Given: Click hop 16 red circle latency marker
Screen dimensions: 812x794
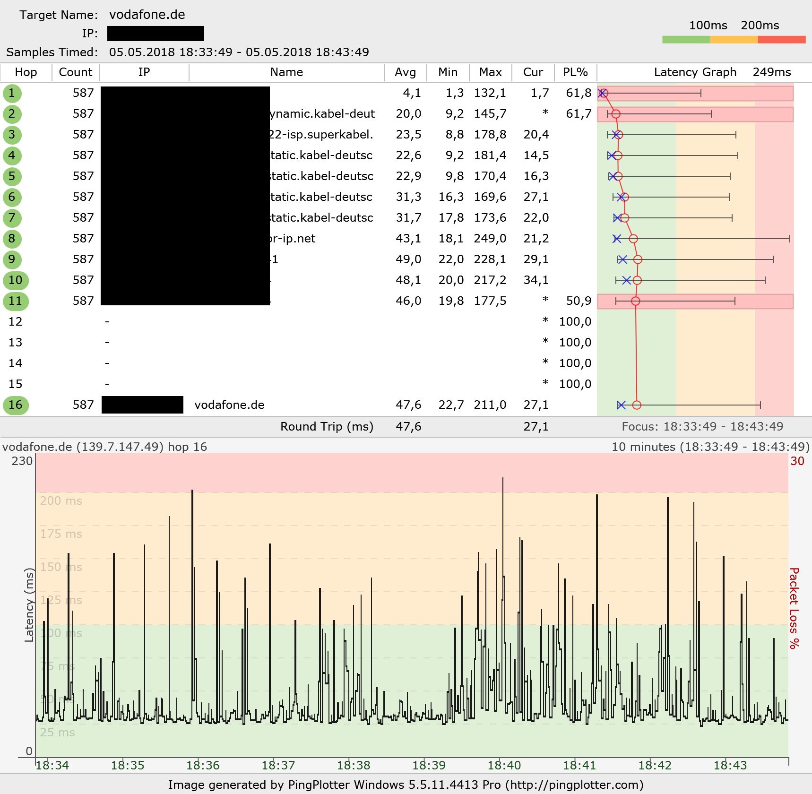Looking at the screenshot, I should (x=637, y=405).
